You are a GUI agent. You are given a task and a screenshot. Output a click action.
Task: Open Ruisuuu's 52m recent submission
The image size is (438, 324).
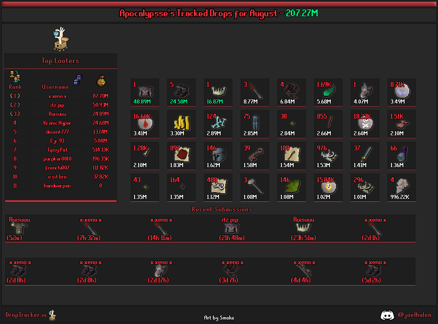(x=19, y=229)
